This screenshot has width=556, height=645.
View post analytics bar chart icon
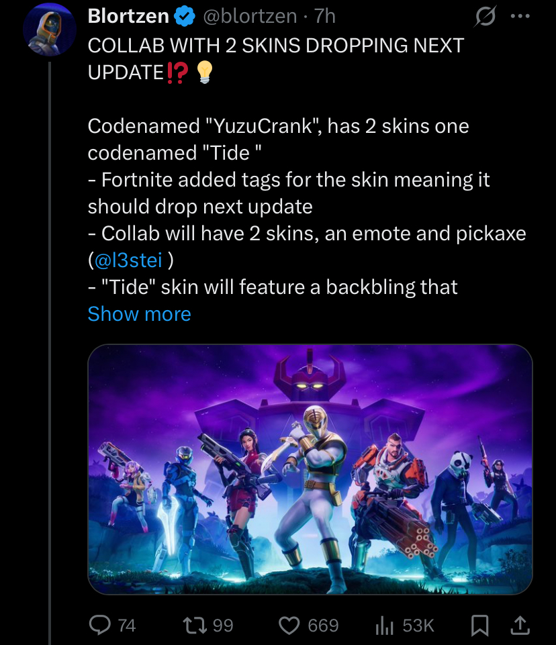[x=384, y=626]
